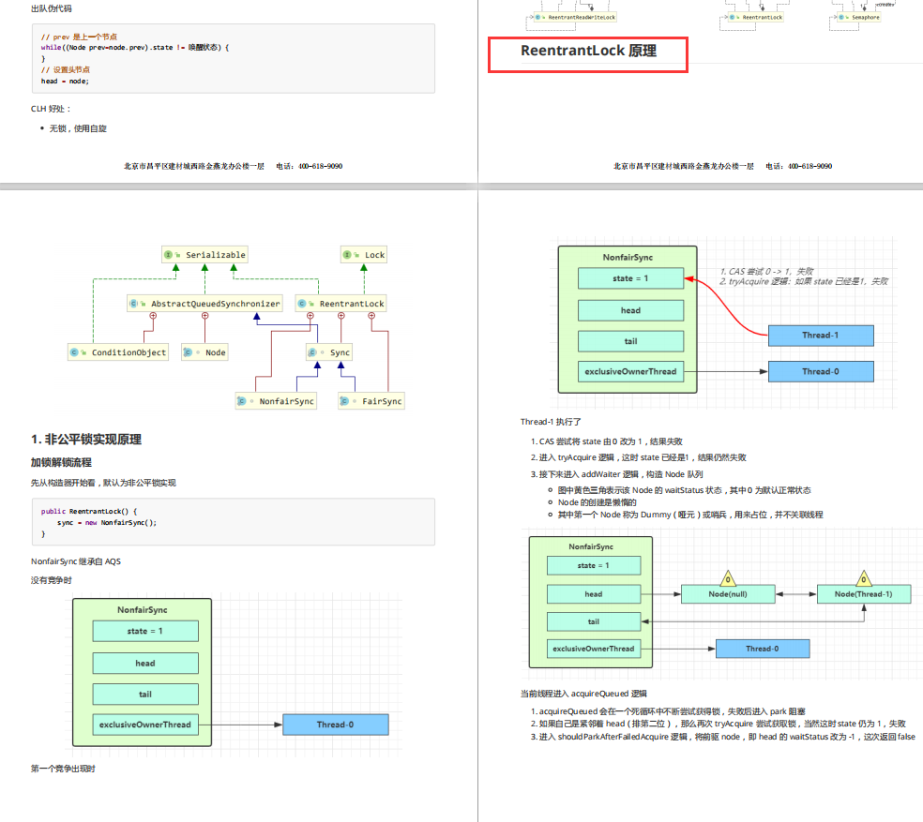Click the interface icon beside Serializable
Viewport: 923px width, 822px height.
(x=168, y=255)
